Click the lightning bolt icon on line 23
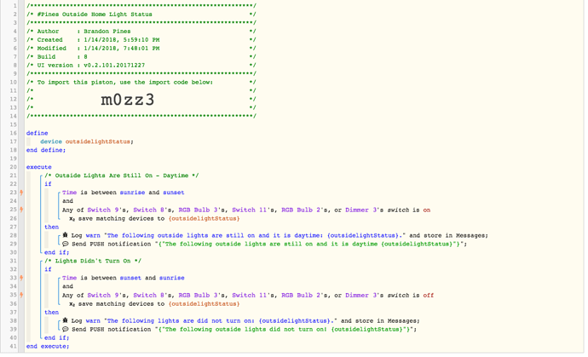Viewport: 588px width, 357px height. click(x=22, y=193)
